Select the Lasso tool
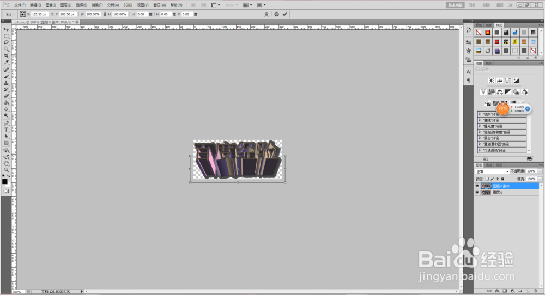Image resolution: width=545 pixels, height=295 pixels. (x=6, y=42)
